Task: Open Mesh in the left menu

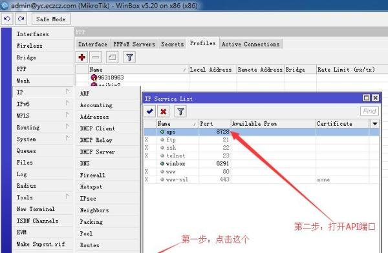Action: coord(43,81)
